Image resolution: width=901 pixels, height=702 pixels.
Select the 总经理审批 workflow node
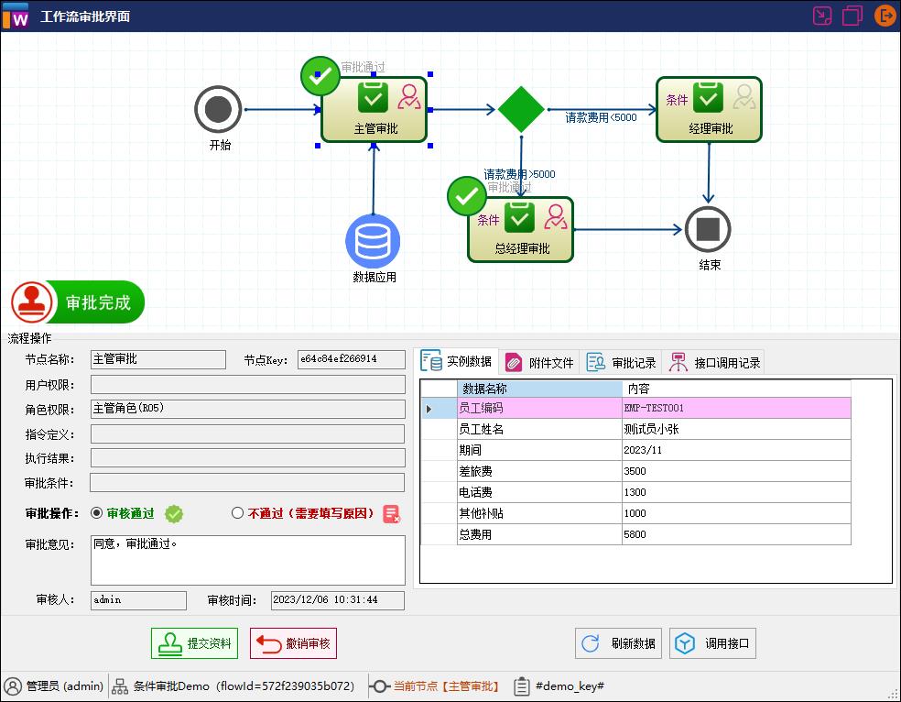coord(521,229)
